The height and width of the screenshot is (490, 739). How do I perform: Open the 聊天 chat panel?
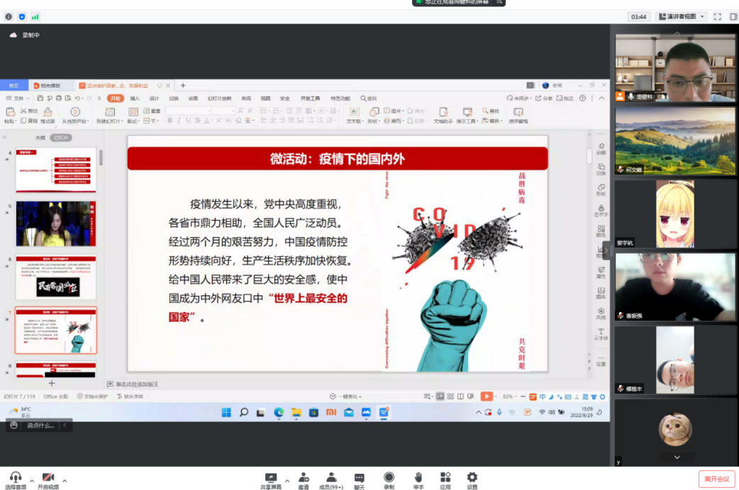point(359,478)
